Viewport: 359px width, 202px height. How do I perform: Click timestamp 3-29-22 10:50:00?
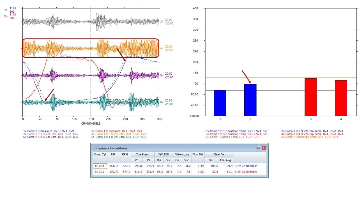point(245,172)
